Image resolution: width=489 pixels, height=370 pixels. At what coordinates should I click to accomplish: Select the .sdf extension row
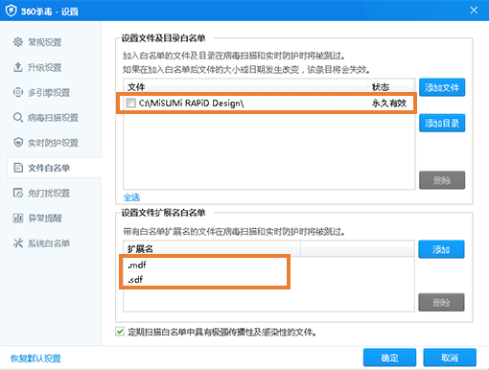[268, 280]
